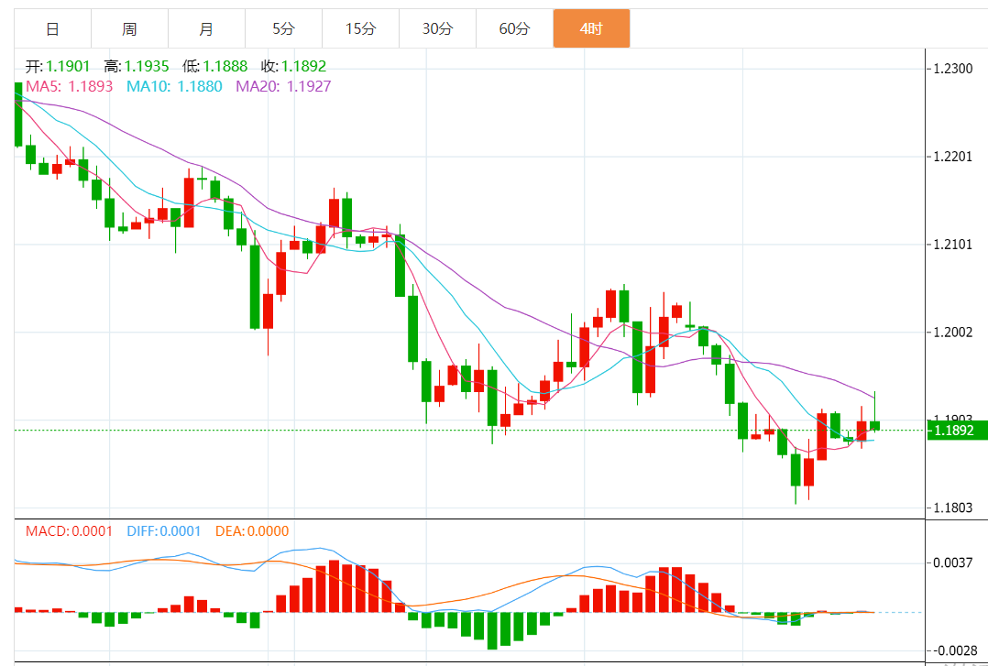Viewport: 988px width, 666px height.
Task: Click the tallest green MACD histogram bar
Action: click(492, 630)
